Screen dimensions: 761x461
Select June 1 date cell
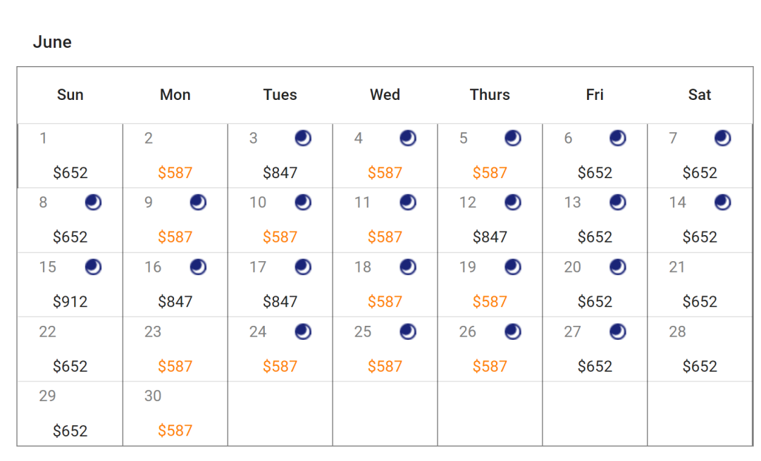(70, 156)
